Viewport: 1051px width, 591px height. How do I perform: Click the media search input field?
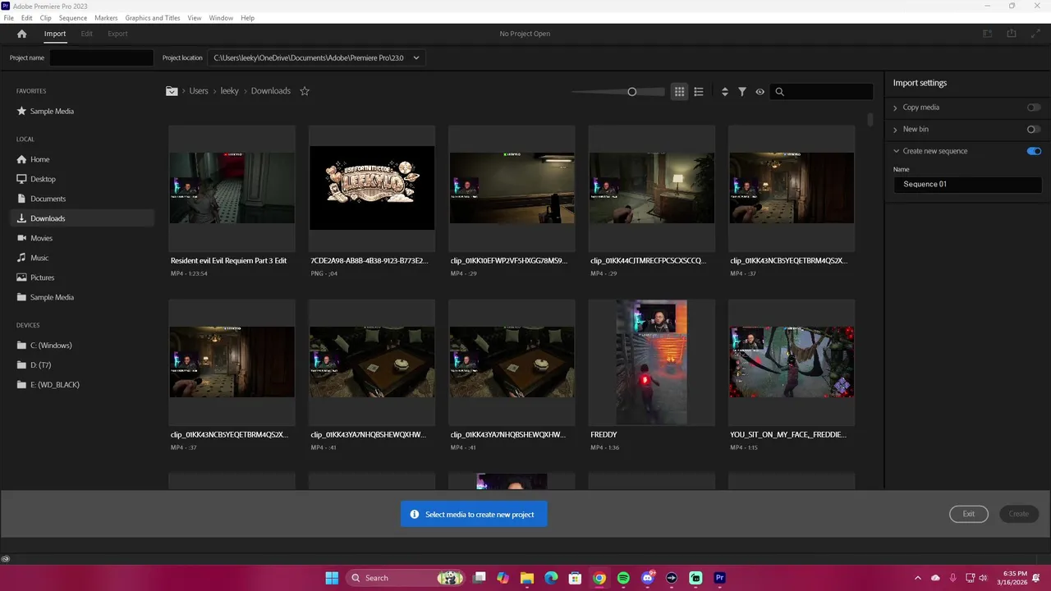pyautogui.click(x=822, y=92)
